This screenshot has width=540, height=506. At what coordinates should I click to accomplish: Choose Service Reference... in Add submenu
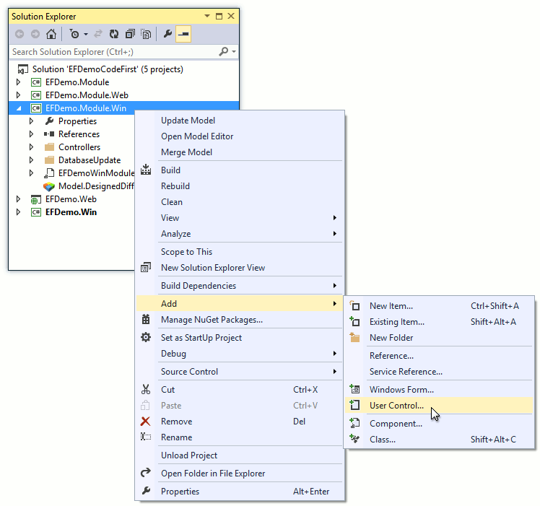click(x=406, y=372)
